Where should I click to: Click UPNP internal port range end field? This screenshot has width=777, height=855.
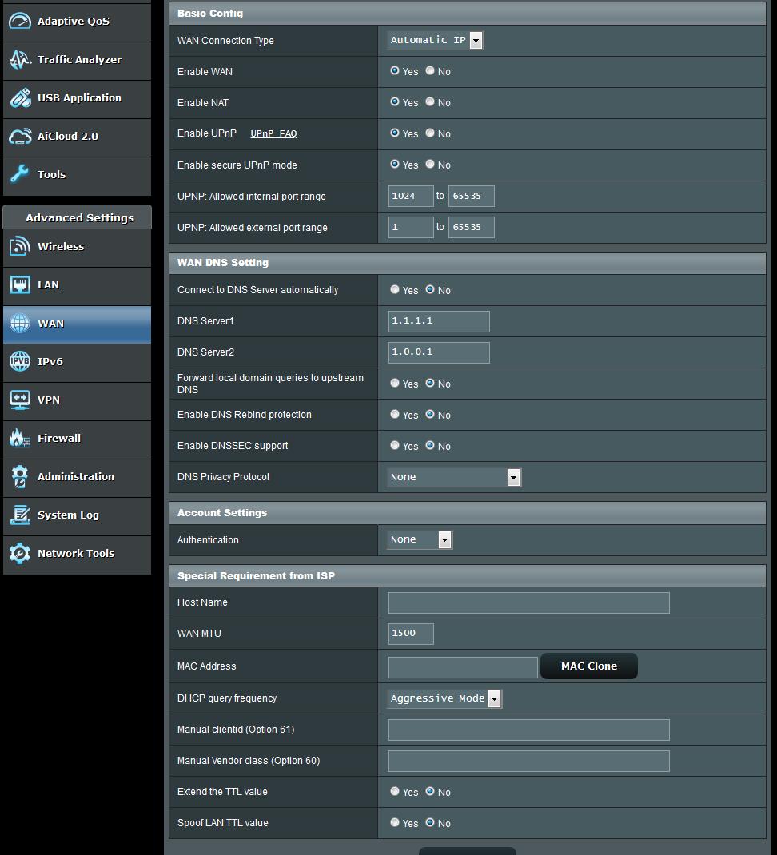(472, 197)
